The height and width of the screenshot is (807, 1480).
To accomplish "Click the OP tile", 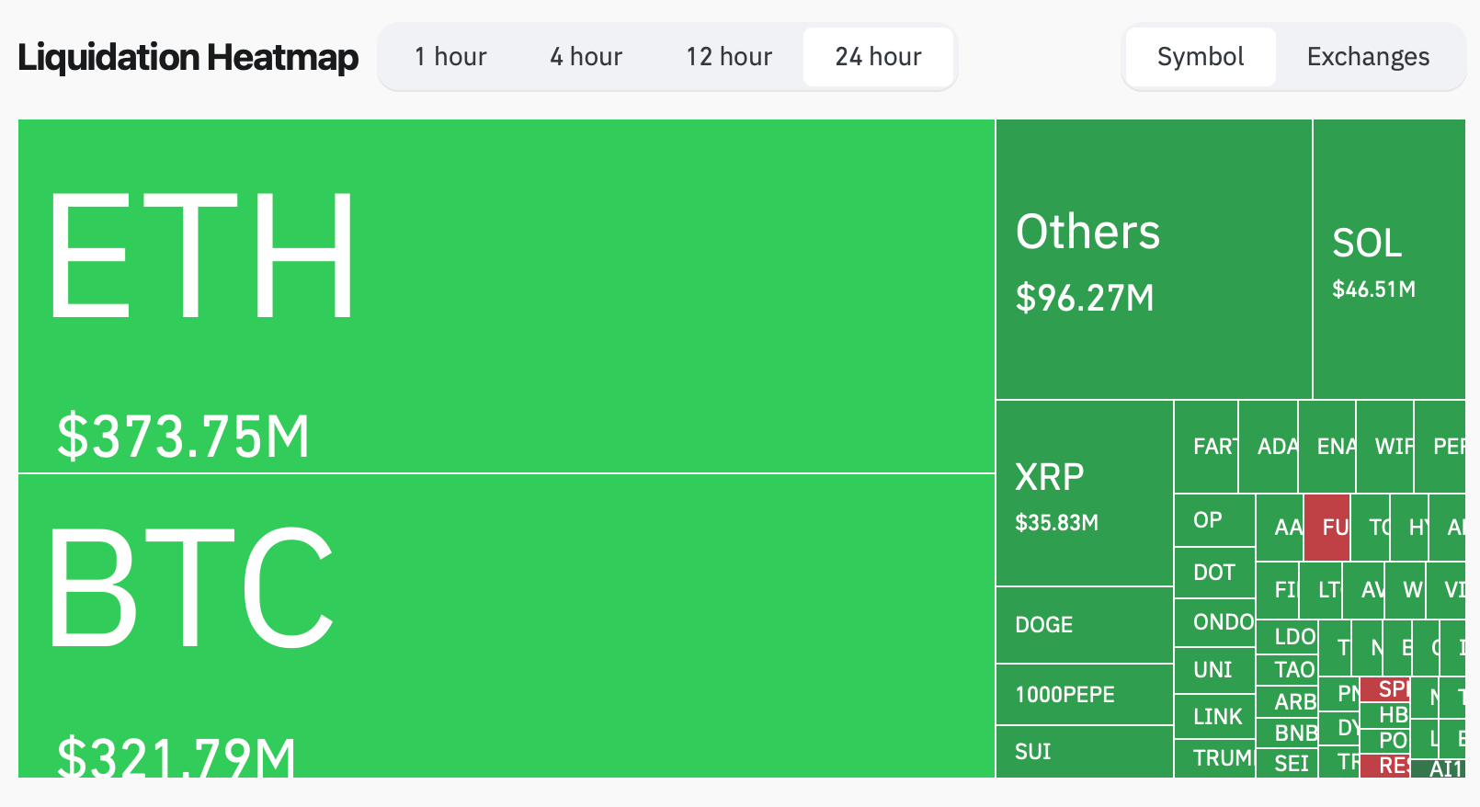I will coord(1214,520).
